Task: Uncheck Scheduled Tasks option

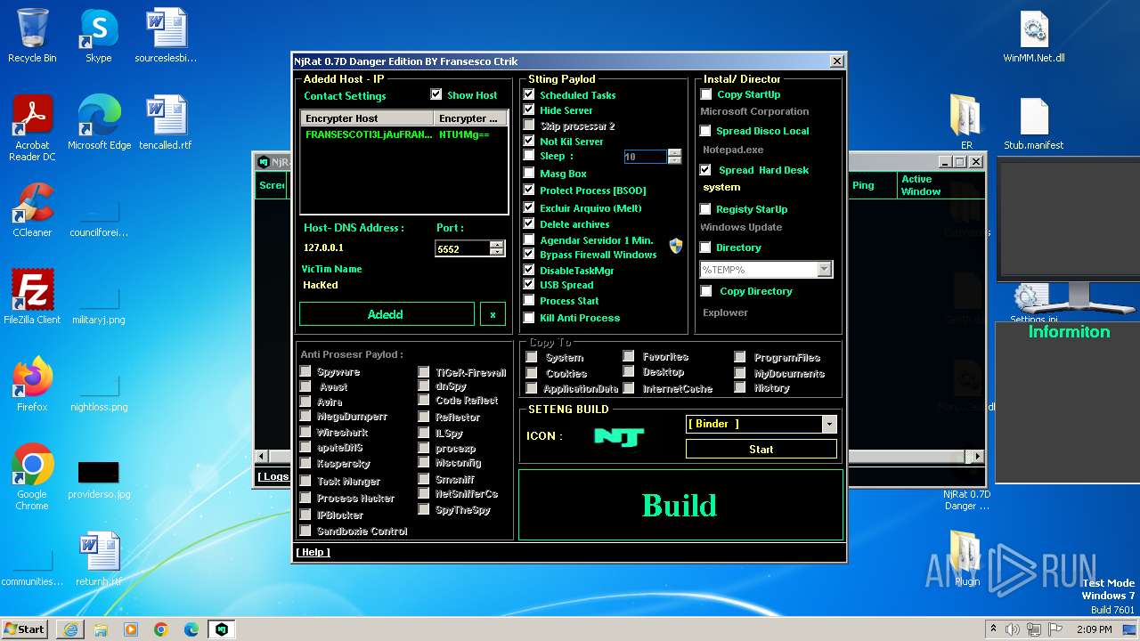Action: pyautogui.click(x=529, y=94)
